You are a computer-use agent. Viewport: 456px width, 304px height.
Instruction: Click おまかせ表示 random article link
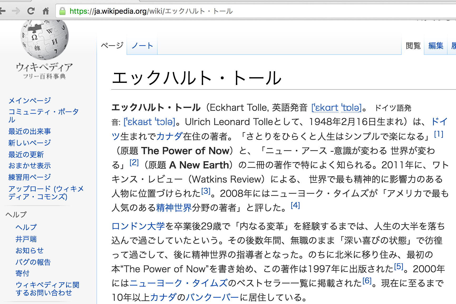tap(30, 166)
